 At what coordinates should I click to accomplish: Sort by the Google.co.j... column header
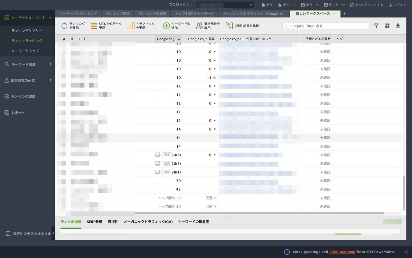pyautogui.click(x=168, y=39)
